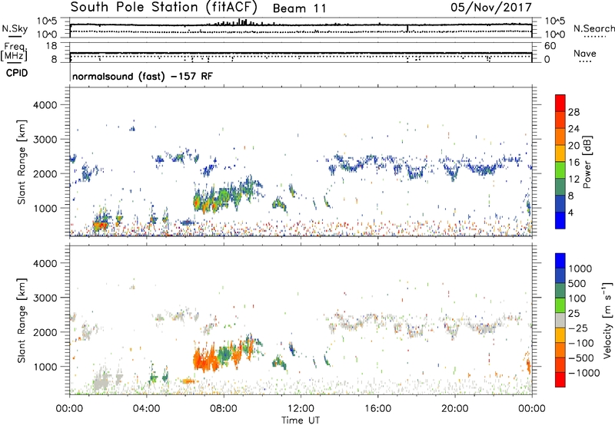Click the left '10^5' noise axis label
The height and width of the screenshot is (425, 615).
click(x=47, y=21)
